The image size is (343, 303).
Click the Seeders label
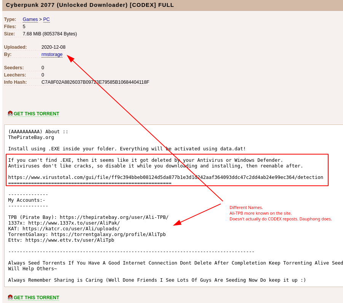point(14,68)
